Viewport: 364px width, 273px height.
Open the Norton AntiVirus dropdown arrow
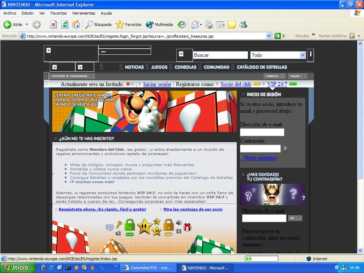tap(359, 36)
